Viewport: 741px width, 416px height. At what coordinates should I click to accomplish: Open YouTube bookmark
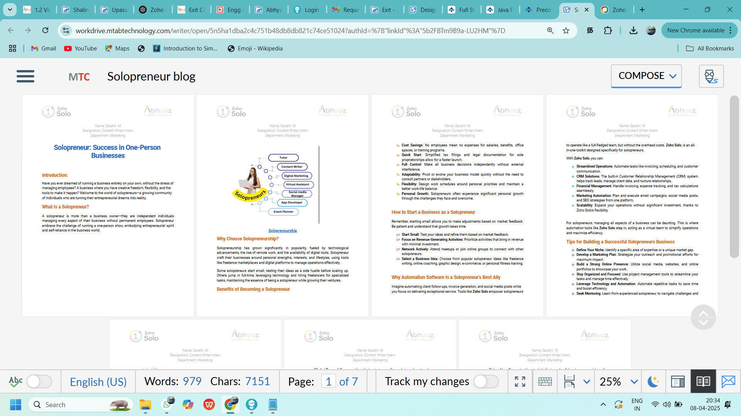81,48
